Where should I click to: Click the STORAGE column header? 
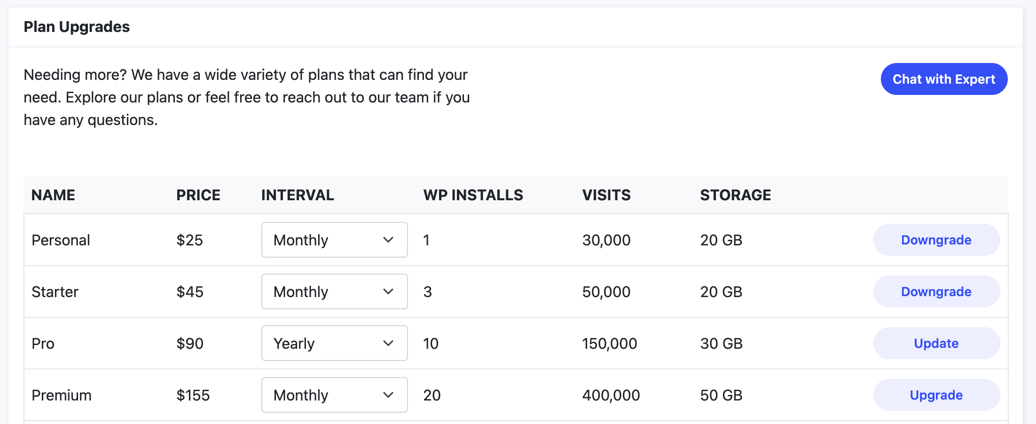(x=736, y=195)
